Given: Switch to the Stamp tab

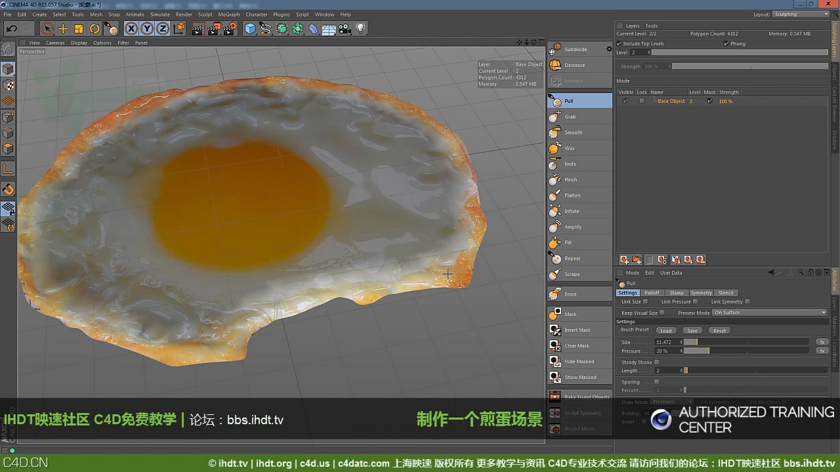Looking at the screenshot, I should pos(677,293).
